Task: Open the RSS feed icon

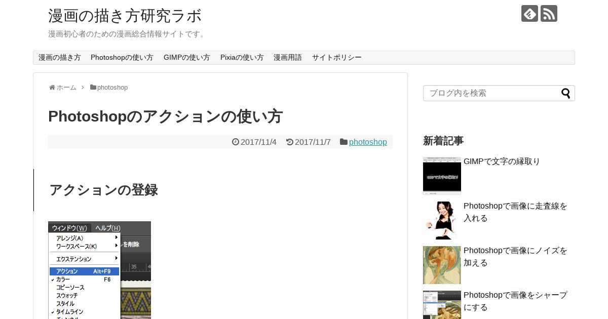Action: [549, 14]
